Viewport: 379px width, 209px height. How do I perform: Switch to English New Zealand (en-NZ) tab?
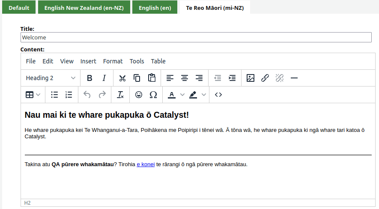tap(84, 7)
